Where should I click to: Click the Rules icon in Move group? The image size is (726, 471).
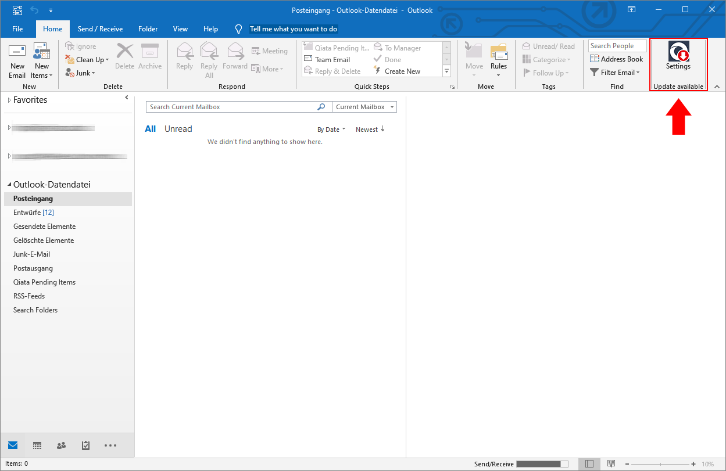tap(499, 53)
